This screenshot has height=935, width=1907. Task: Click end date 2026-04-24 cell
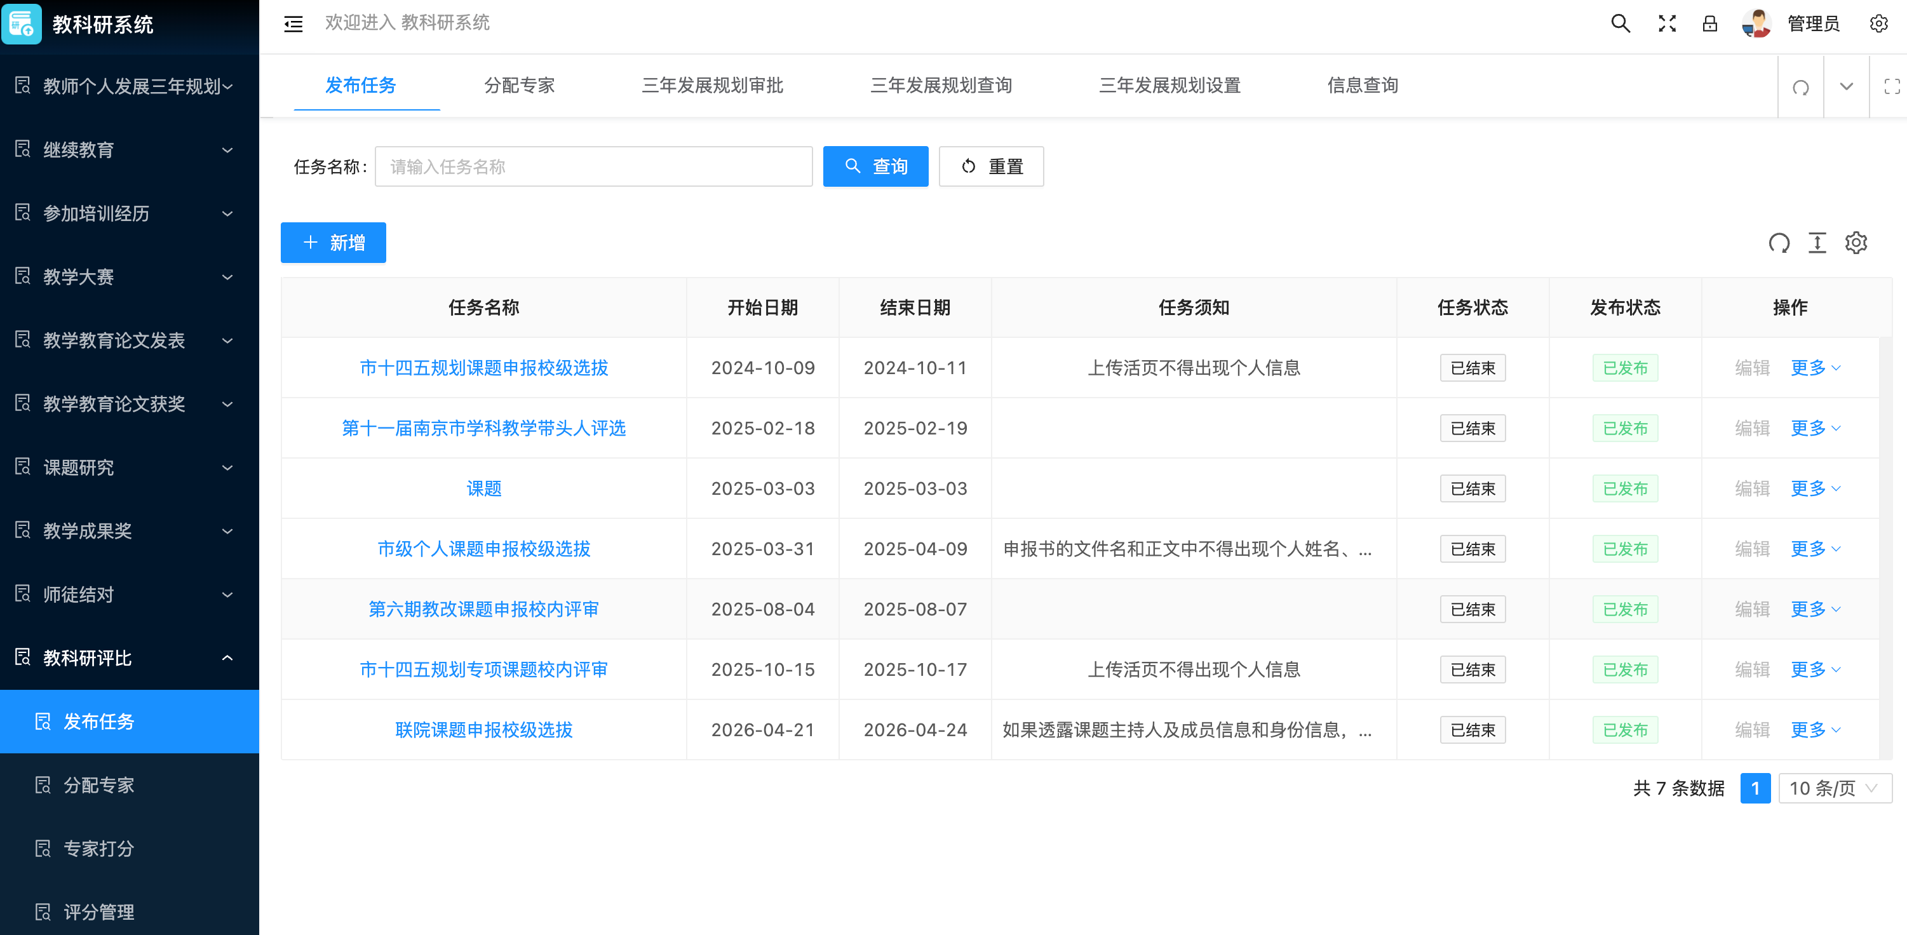(915, 730)
